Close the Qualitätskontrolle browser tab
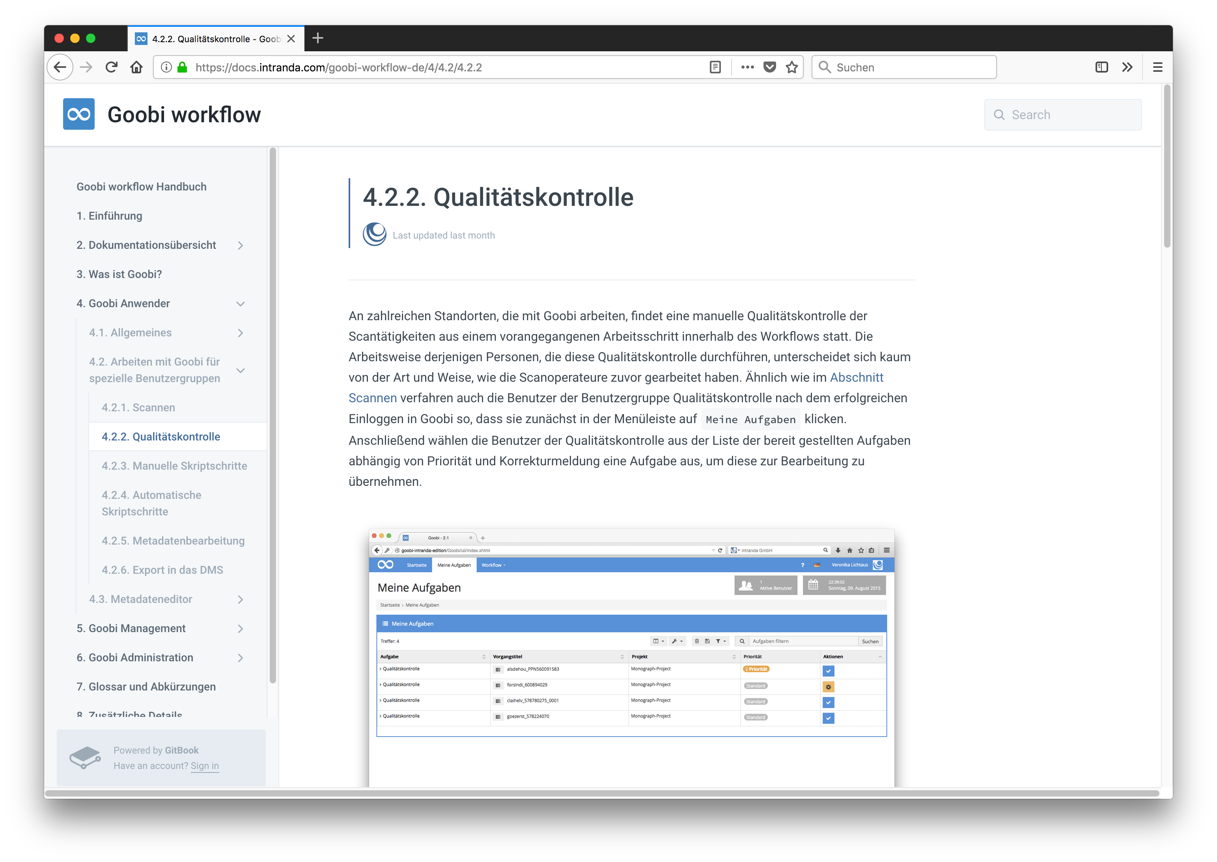1217x862 pixels. pyautogui.click(x=291, y=39)
